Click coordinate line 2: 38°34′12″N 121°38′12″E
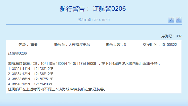Image resolution: width=188 pixels, height=106 pixels. coord(31,74)
